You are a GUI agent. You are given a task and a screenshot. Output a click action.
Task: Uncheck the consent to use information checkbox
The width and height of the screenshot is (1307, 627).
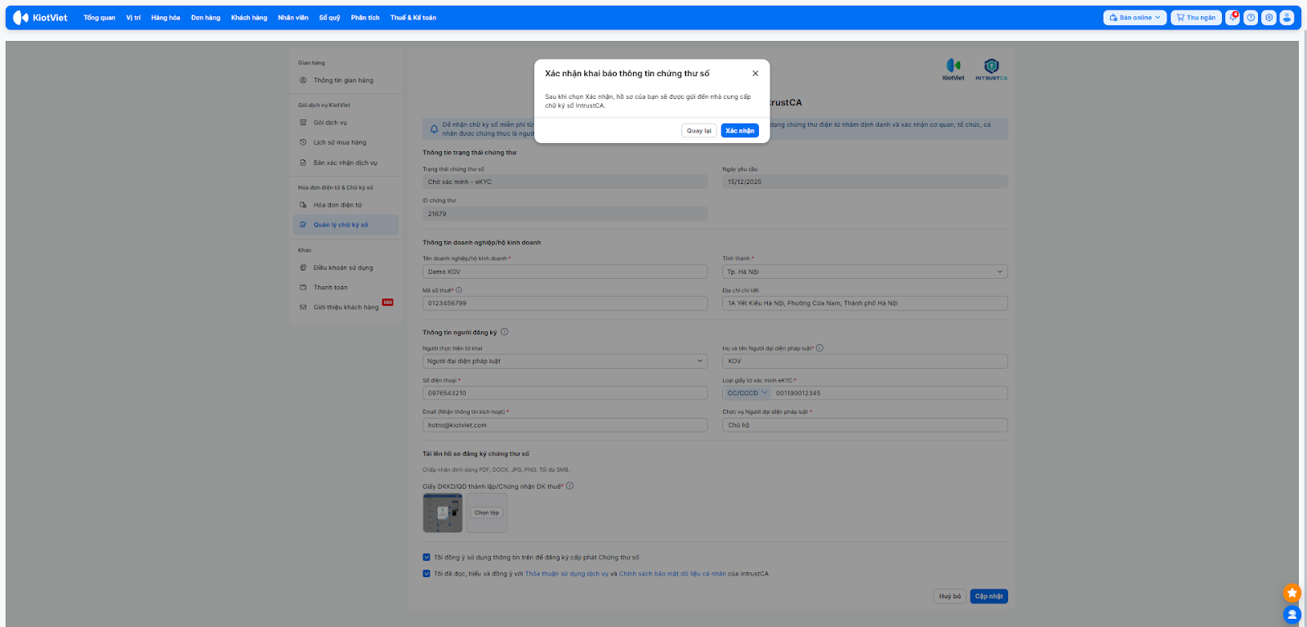pyautogui.click(x=426, y=558)
